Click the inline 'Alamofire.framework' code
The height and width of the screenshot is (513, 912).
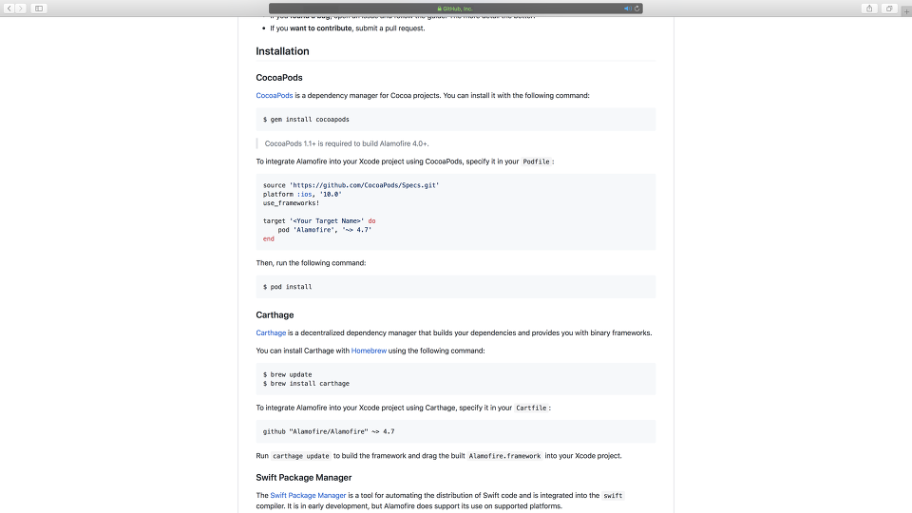pyautogui.click(x=504, y=456)
